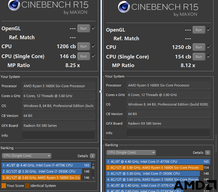218x192 pixels.
Task: Toggle CPU checkbox in left window
Action: [93, 46]
